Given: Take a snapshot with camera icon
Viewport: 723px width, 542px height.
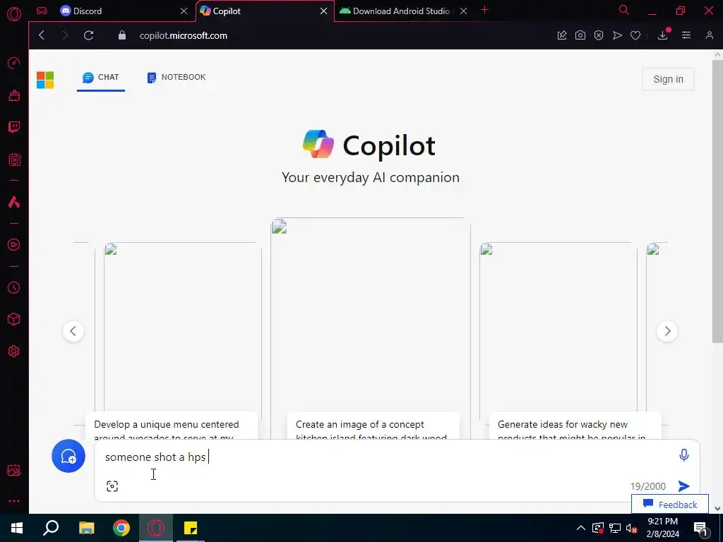Looking at the screenshot, I should [x=580, y=35].
